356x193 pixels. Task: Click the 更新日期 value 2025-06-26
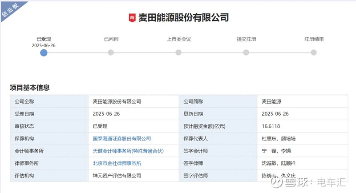tap(275, 114)
